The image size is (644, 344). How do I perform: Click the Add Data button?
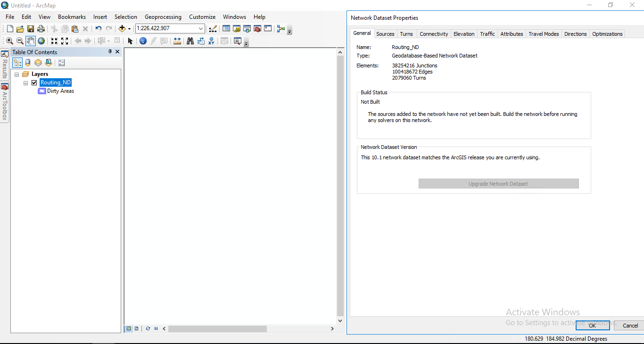(122, 29)
